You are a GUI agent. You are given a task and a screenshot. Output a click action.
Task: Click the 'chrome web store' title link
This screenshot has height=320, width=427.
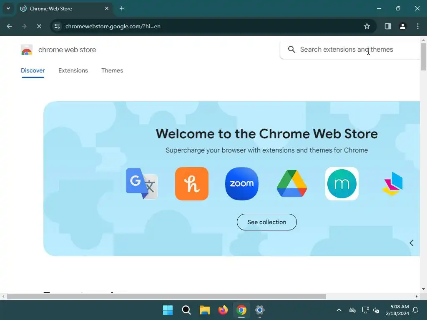click(67, 50)
